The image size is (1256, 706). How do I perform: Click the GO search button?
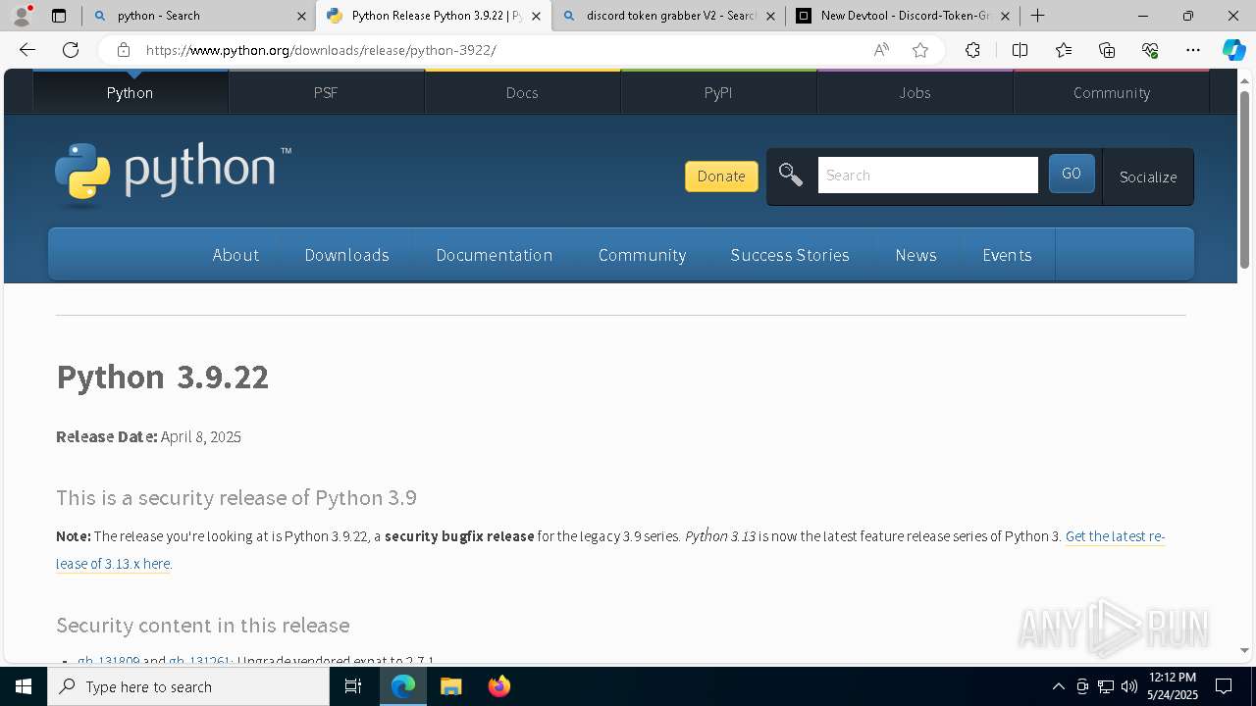(x=1072, y=174)
